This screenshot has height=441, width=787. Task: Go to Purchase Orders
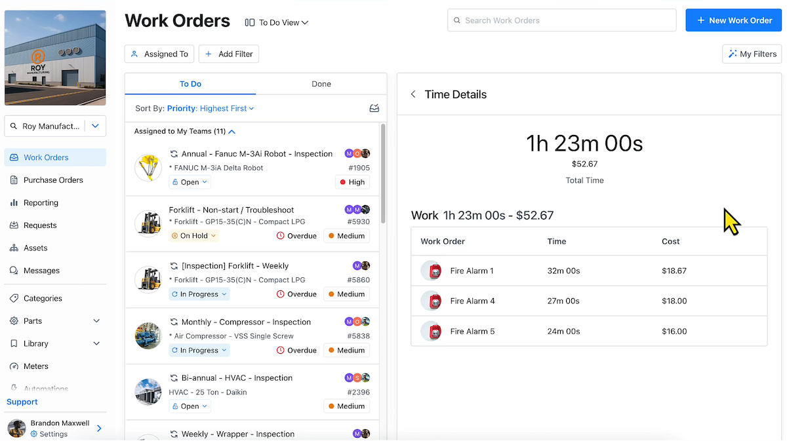pyautogui.click(x=55, y=180)
